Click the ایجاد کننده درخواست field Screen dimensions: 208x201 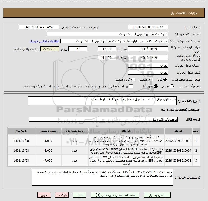tap(114, 41)
